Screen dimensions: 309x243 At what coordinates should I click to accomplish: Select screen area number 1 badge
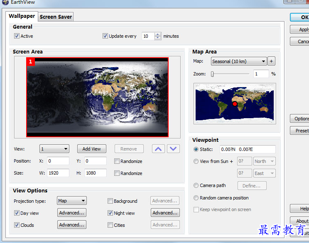coord(31,62)
